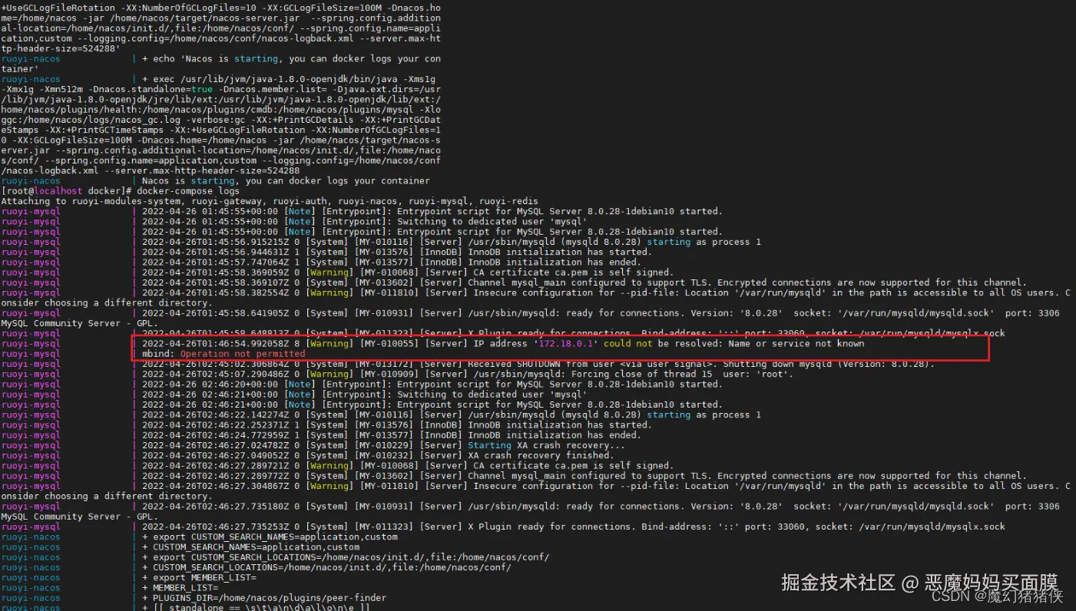This screenshot has height=611, width=1076.
Task: Click "+ export CUSTOM_SEARCH_NAMES=application,custom" line
Action: 270,537
